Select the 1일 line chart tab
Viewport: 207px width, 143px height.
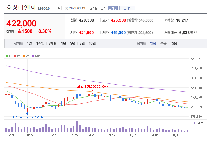point(29,43)
